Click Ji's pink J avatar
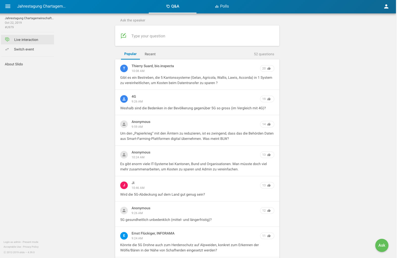The image size is (397, 258). click(124, 185)
